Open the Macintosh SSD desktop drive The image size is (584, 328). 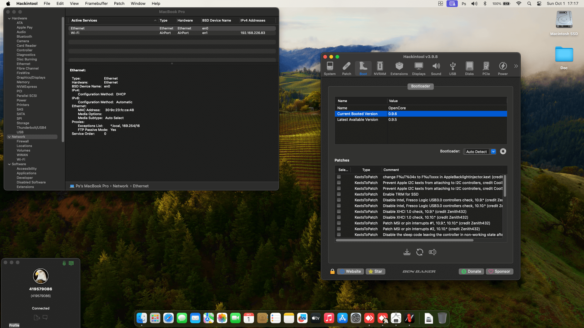click(x=564, y=23)
